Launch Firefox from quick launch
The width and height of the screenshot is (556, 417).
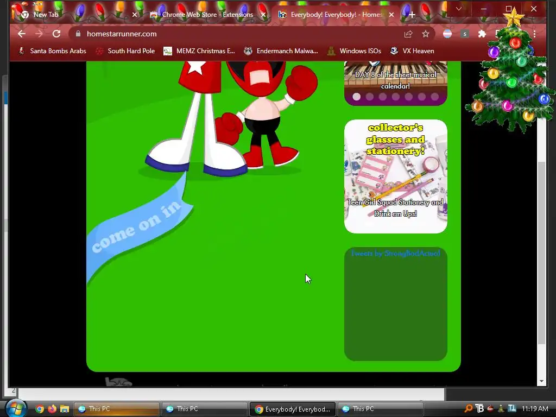[52, 409]
